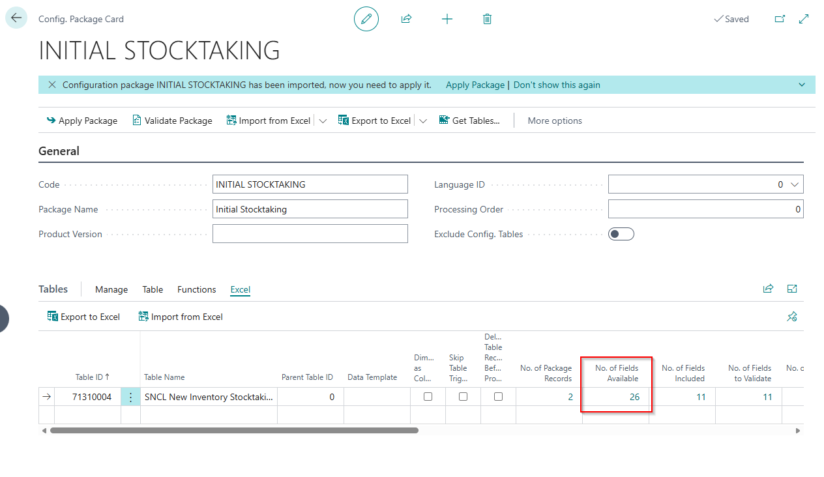The height and width of the screenshot is (477, 824).
Task: Click No. of Package Records value 2
Action: [570, 397]
